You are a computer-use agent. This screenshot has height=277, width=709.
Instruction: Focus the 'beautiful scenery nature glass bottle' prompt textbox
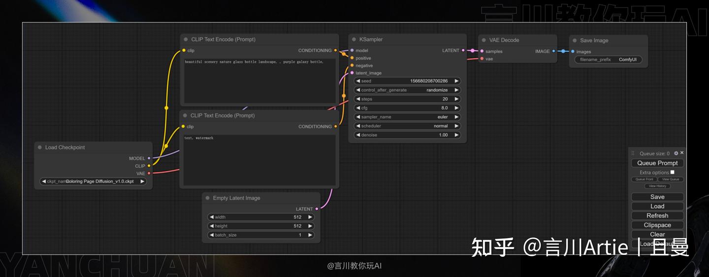pyautogui.click(x=259, y=81)
